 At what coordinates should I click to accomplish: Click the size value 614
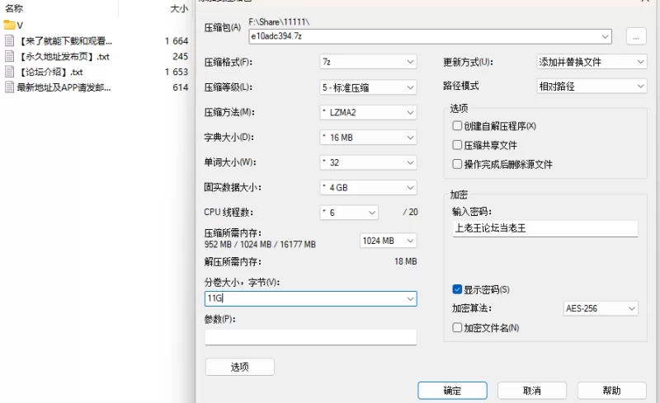pyautogui.click(x=180, y=87)
